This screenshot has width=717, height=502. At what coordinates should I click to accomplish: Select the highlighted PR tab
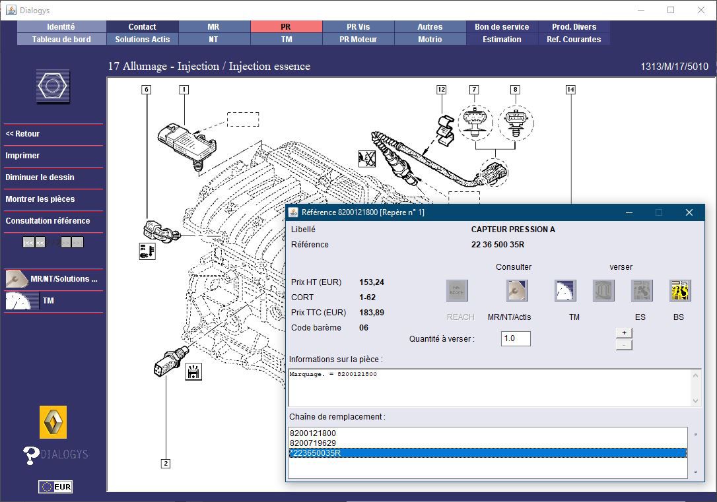click(x=286, y=27)
